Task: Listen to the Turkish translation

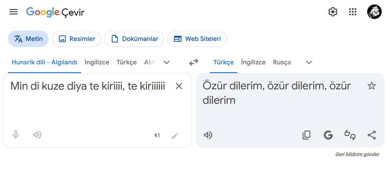Action: (208, 135)
